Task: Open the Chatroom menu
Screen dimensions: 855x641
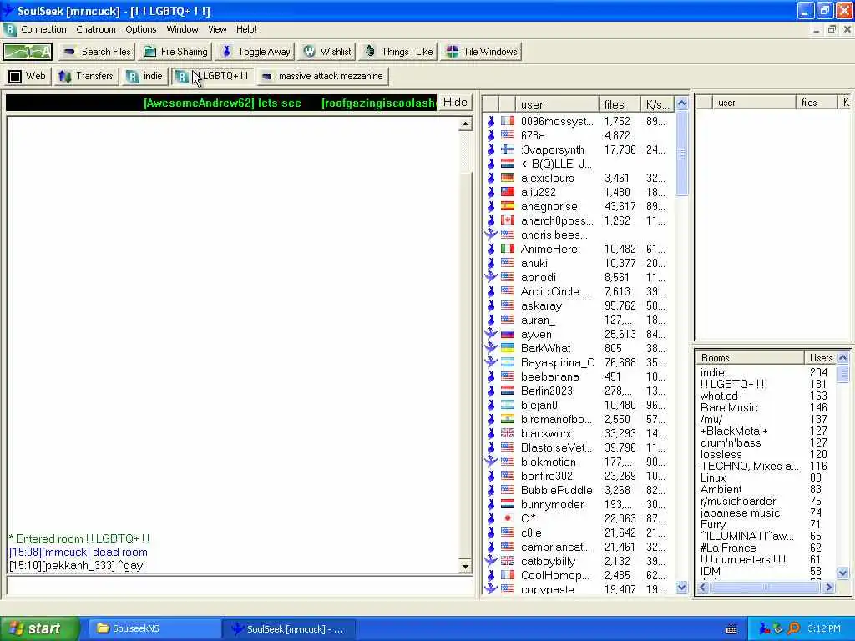Action: coord(96,29)
